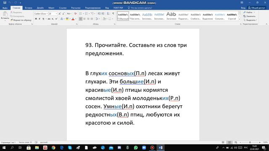Decrease paragraph indent

(99, 14)
